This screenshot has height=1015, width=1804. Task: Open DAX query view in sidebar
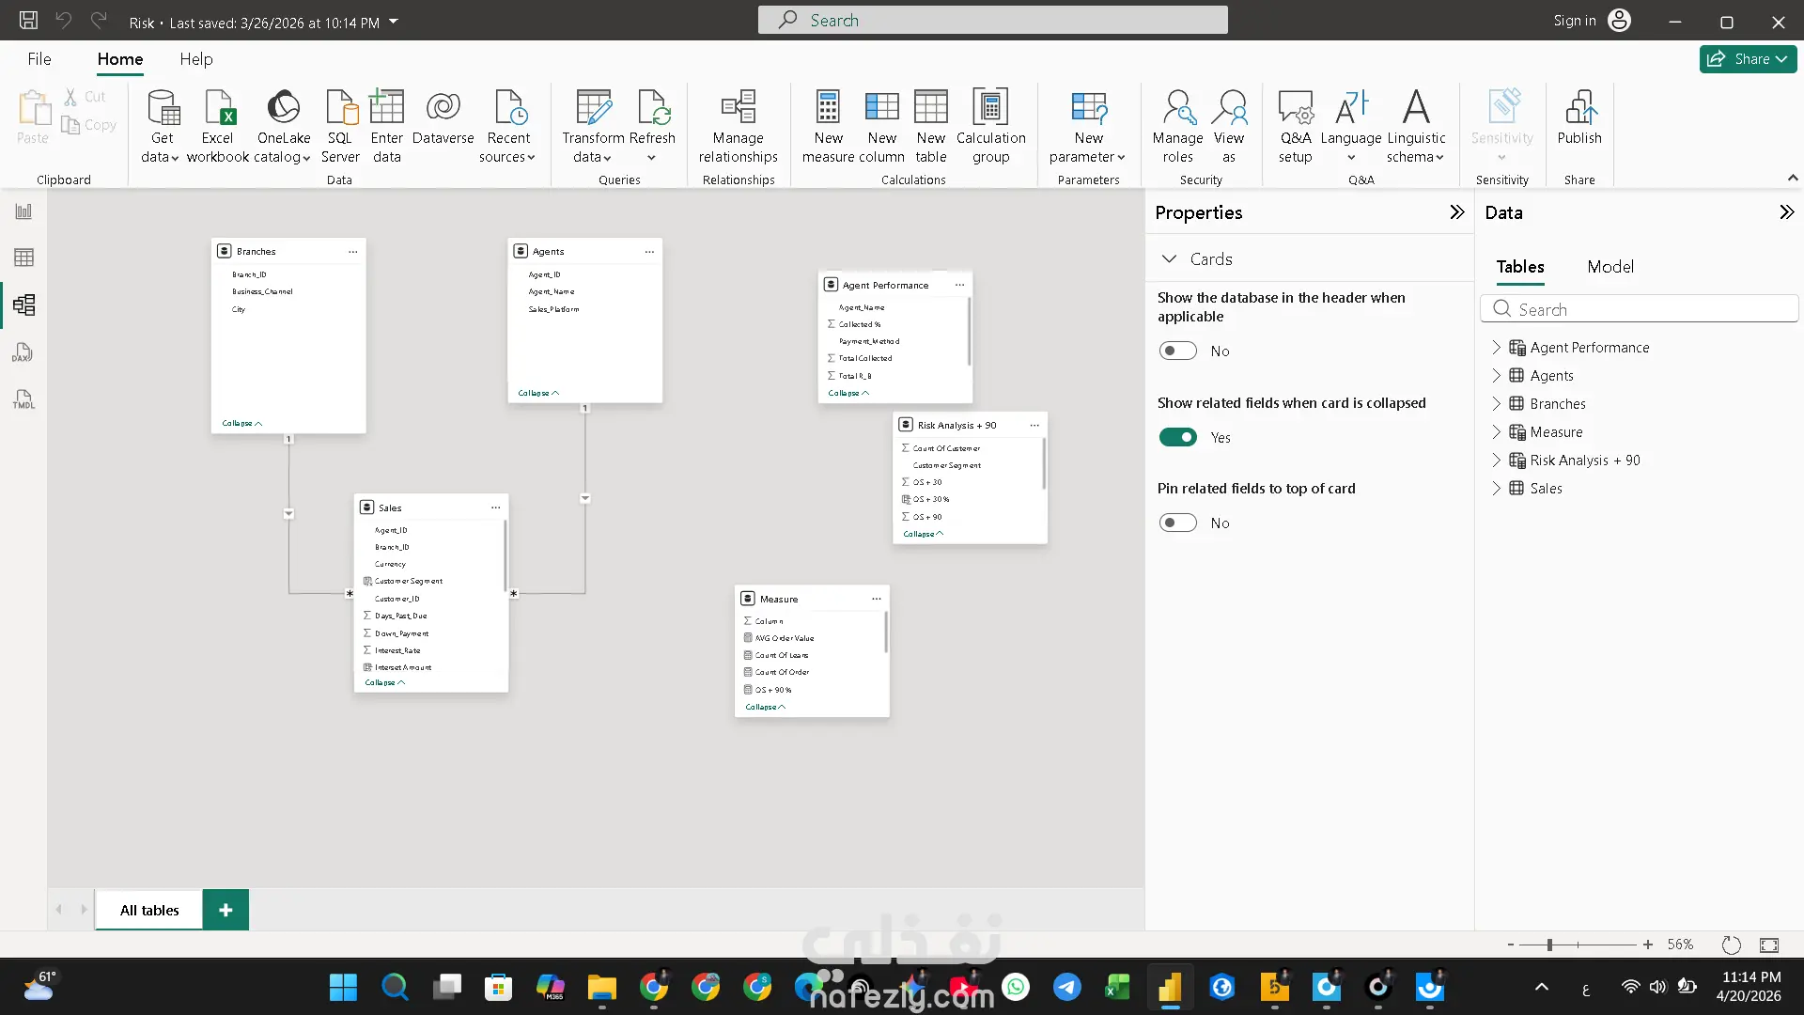point(23,352)
